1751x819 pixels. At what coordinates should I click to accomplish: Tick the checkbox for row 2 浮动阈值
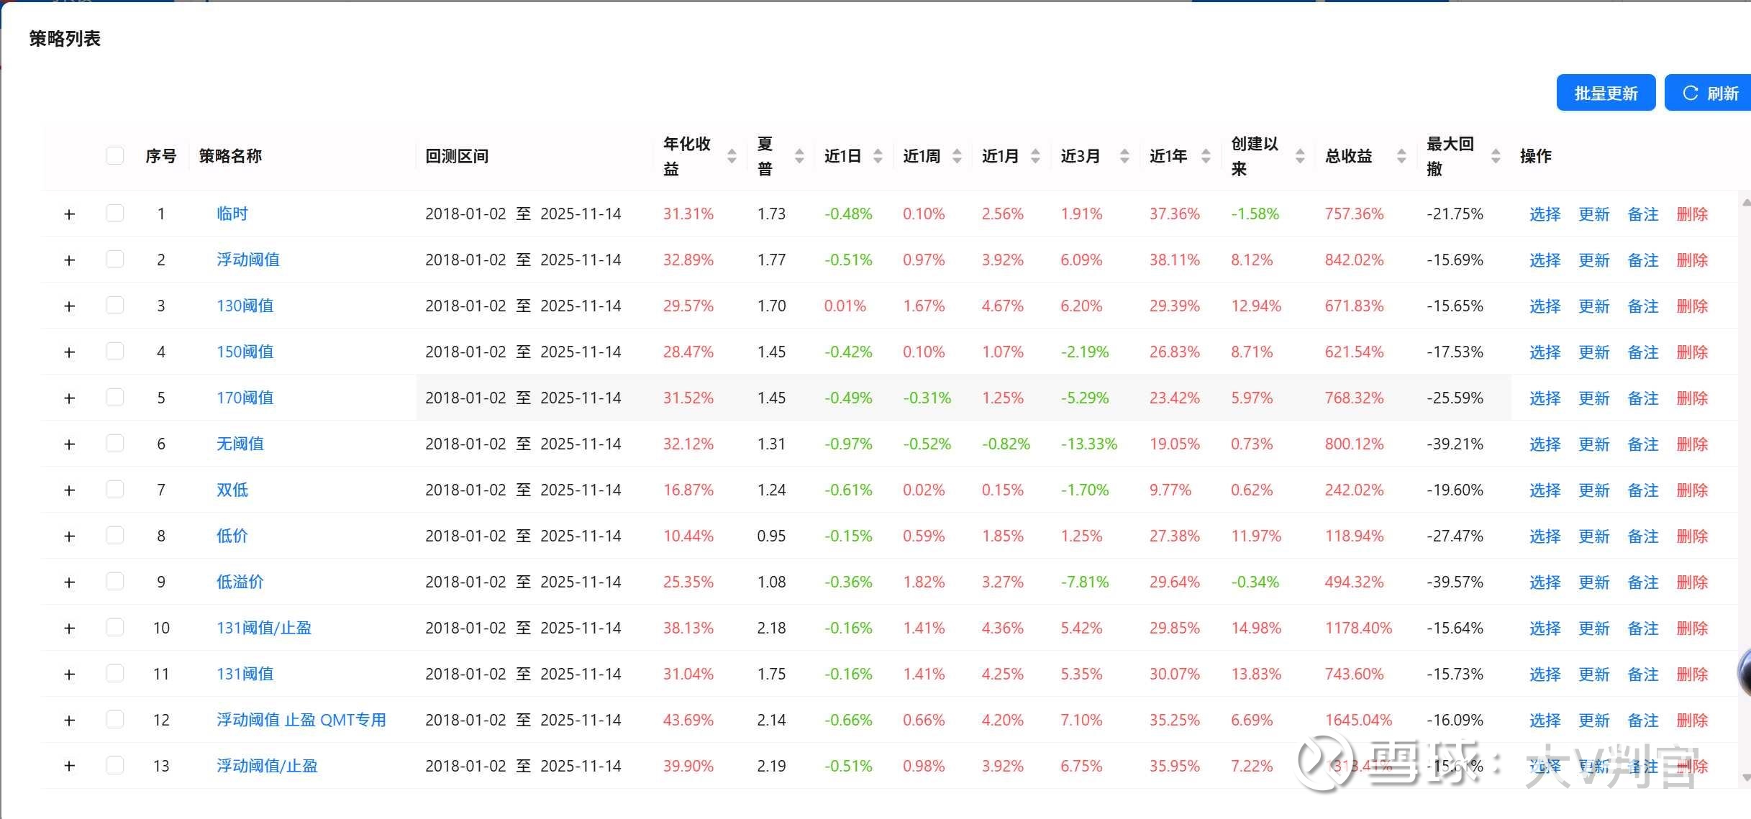[114, 260]
